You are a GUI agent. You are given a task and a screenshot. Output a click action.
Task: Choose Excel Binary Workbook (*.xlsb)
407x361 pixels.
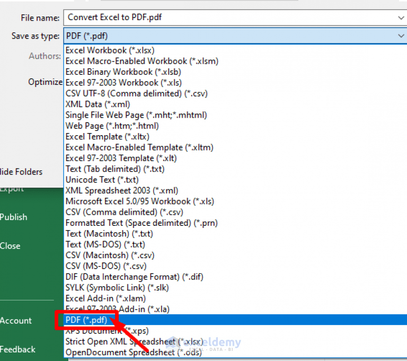[x=235, y=72]
